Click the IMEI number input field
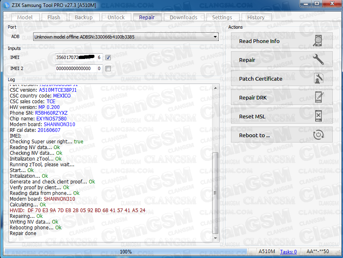This screenshot has height=258, width=343. tap(76, 57)
